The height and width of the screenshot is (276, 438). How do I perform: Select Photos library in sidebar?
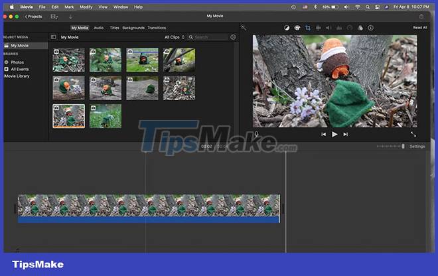[17, 62]
